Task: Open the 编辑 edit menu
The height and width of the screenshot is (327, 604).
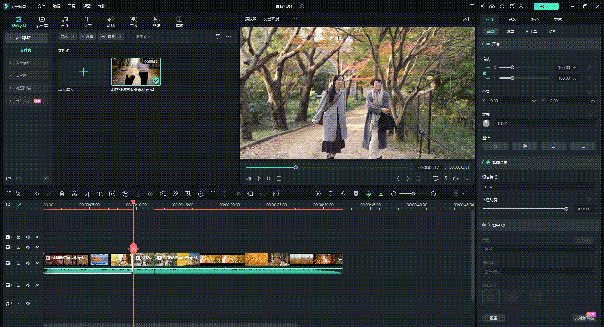Action: click(x=57, y=6)
